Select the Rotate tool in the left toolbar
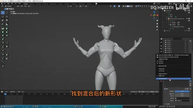This screenshot has width=193, height=108. point(7,17)
